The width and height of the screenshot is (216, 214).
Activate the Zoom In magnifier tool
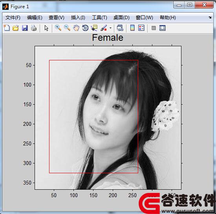tap(58, 28)
